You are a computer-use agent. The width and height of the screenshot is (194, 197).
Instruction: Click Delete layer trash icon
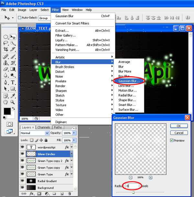click(x=70, y=193)
